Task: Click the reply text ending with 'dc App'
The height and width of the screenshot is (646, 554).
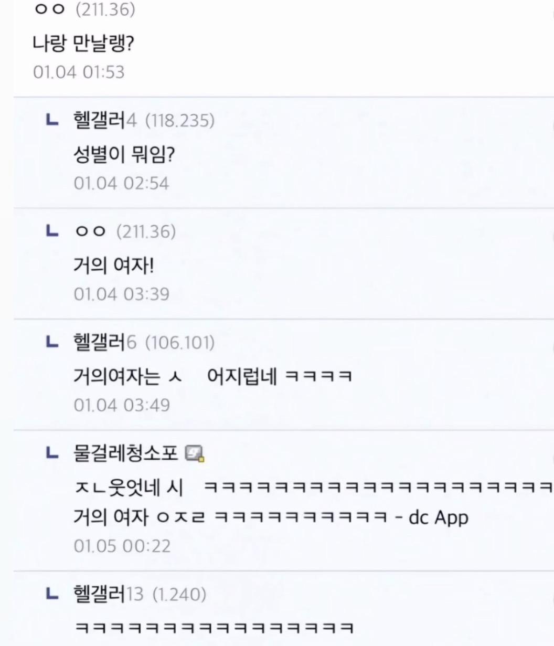Action: pos(270,517)
